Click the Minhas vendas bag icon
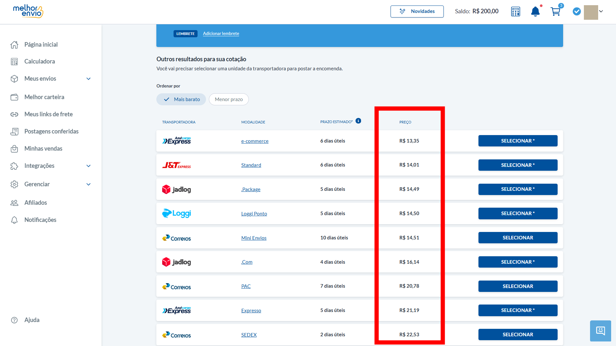Screen dimensions: 616x346 (14, 149)
